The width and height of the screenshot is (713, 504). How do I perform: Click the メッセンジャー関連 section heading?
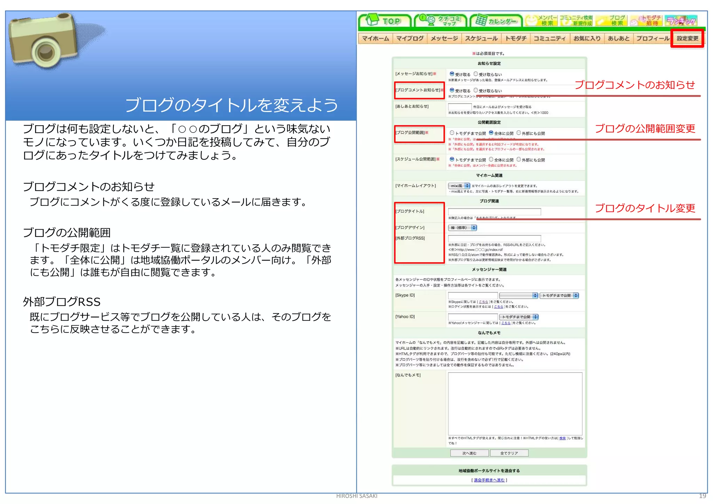pos(489,270)
